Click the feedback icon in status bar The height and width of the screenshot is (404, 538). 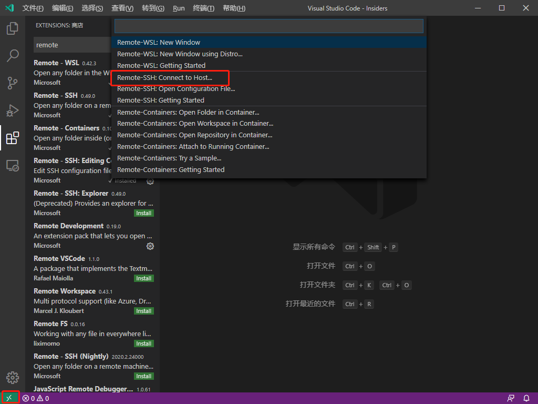pos(511,399)
